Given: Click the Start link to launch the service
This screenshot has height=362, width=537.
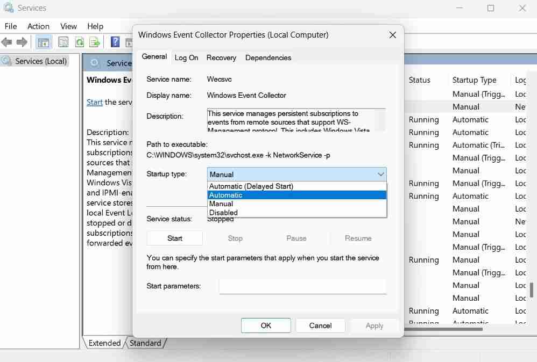Looking at the screenshot, I should pos(94,102).
